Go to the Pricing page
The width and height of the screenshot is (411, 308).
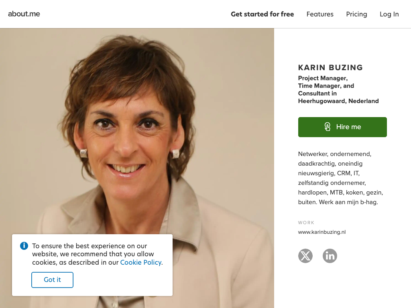356,14
